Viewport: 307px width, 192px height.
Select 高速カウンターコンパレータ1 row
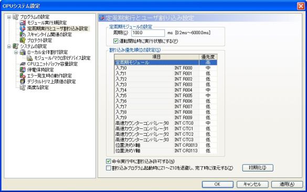[x=166, y=128]
